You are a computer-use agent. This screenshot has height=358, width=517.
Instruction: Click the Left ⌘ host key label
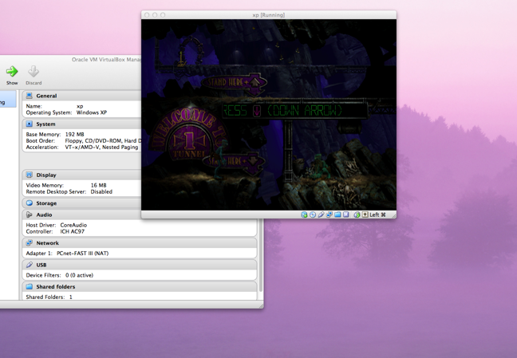[377, 214]
